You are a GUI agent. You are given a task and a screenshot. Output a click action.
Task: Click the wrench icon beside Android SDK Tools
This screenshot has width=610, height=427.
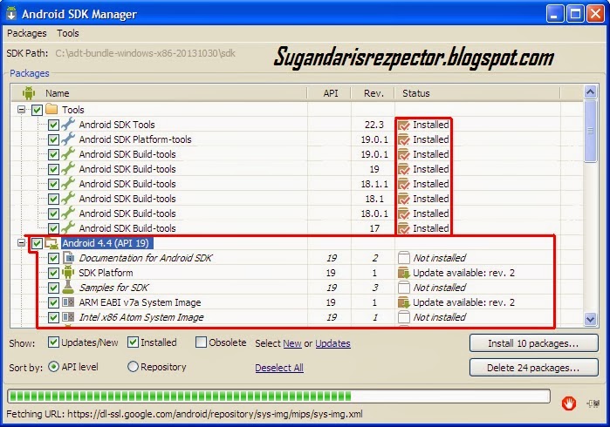click(x=68, y=125)
